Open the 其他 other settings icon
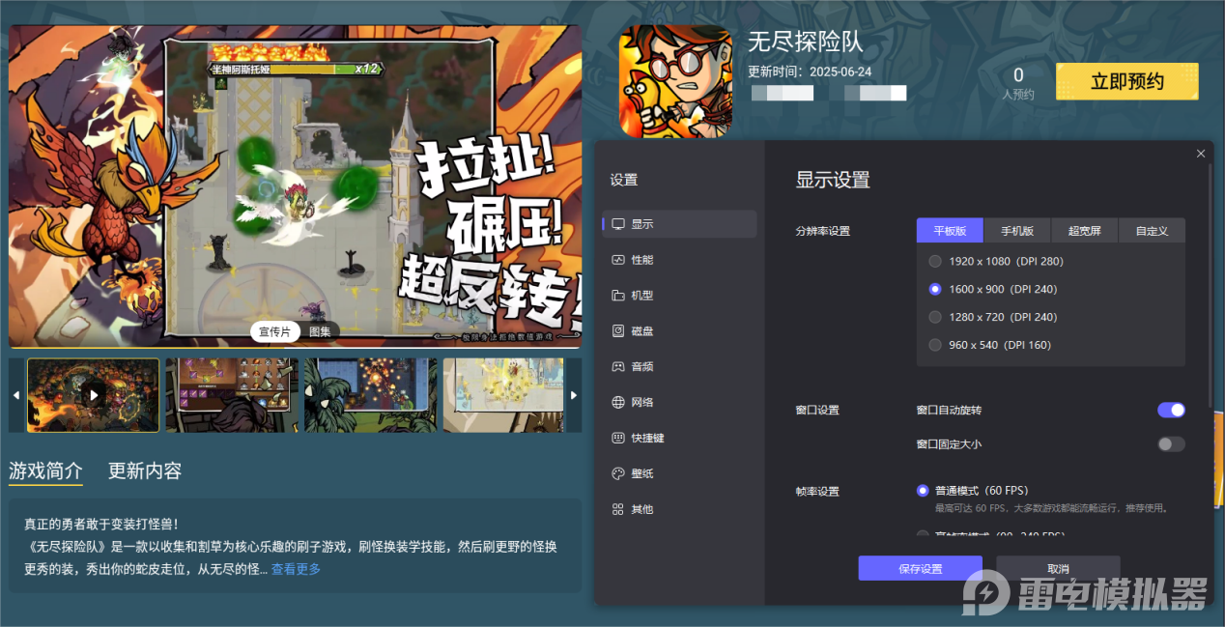 618,510
